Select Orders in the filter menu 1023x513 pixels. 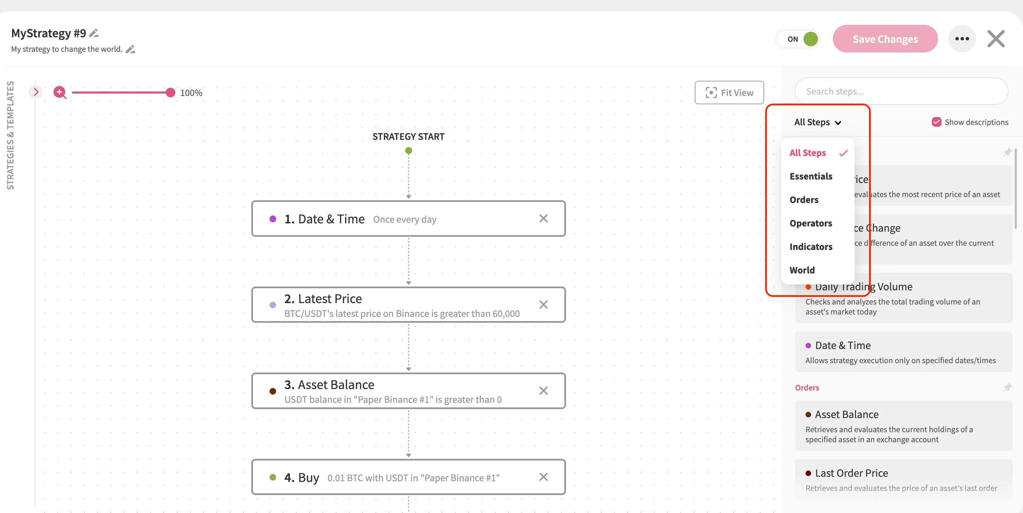(818, 200)
